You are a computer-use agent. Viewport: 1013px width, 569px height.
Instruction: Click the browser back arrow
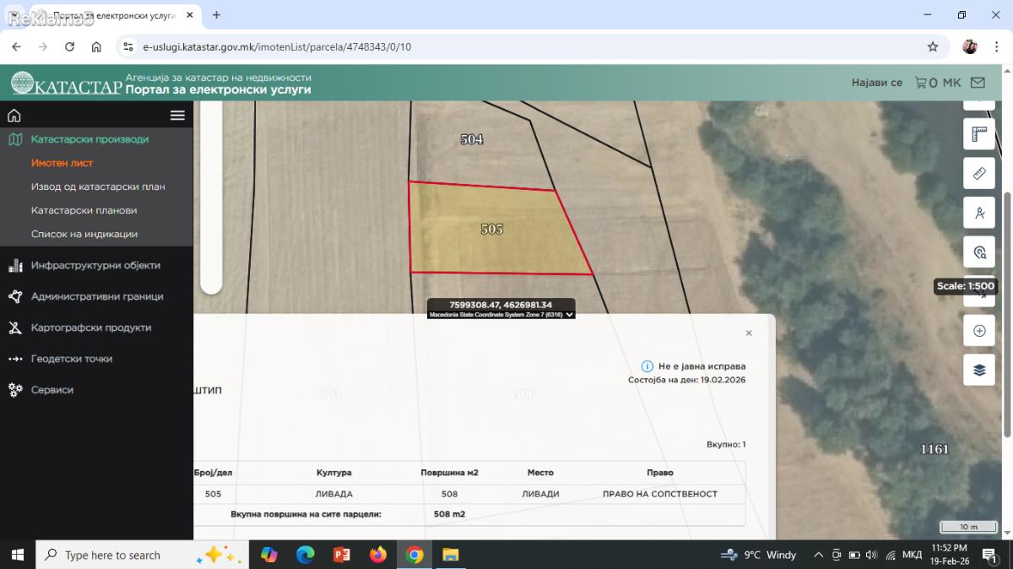pyautogui.click(x=16, y=47)
